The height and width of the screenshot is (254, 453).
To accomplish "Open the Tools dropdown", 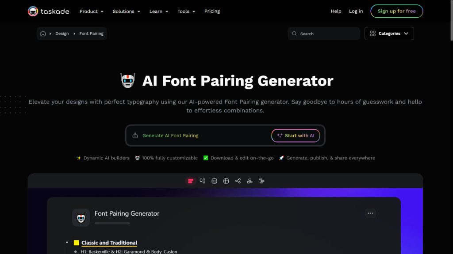I will (186, 11).
